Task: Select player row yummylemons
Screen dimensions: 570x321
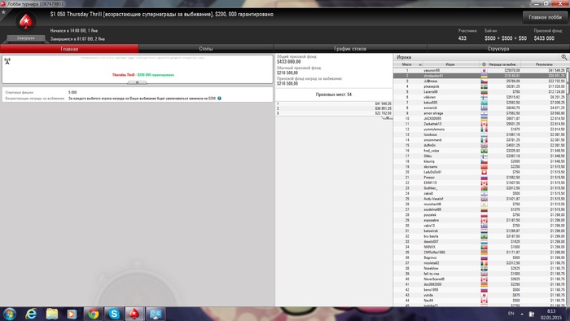Action: tap(480, 130)
